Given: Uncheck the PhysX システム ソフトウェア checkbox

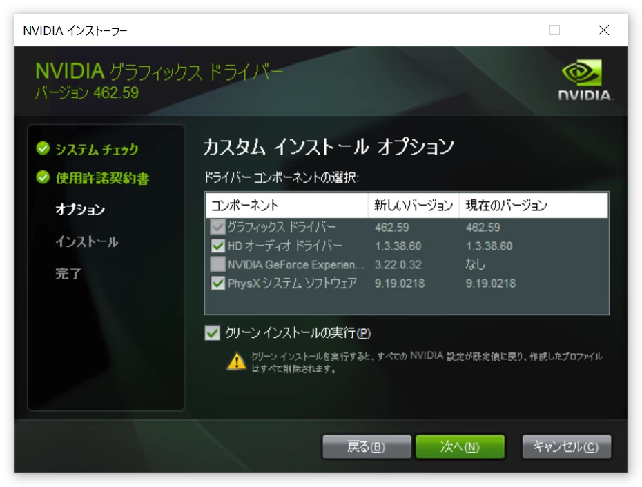Looking at the screenshot, I should pyautogui.click(x=218, y=284).
